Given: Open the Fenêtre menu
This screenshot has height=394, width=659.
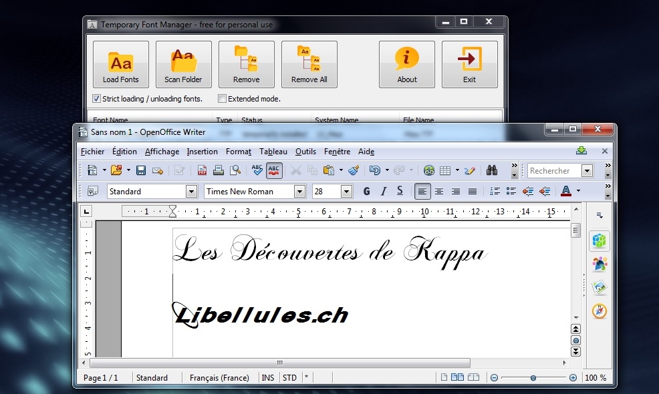Looking at the screenshot, I should (337, 152).
